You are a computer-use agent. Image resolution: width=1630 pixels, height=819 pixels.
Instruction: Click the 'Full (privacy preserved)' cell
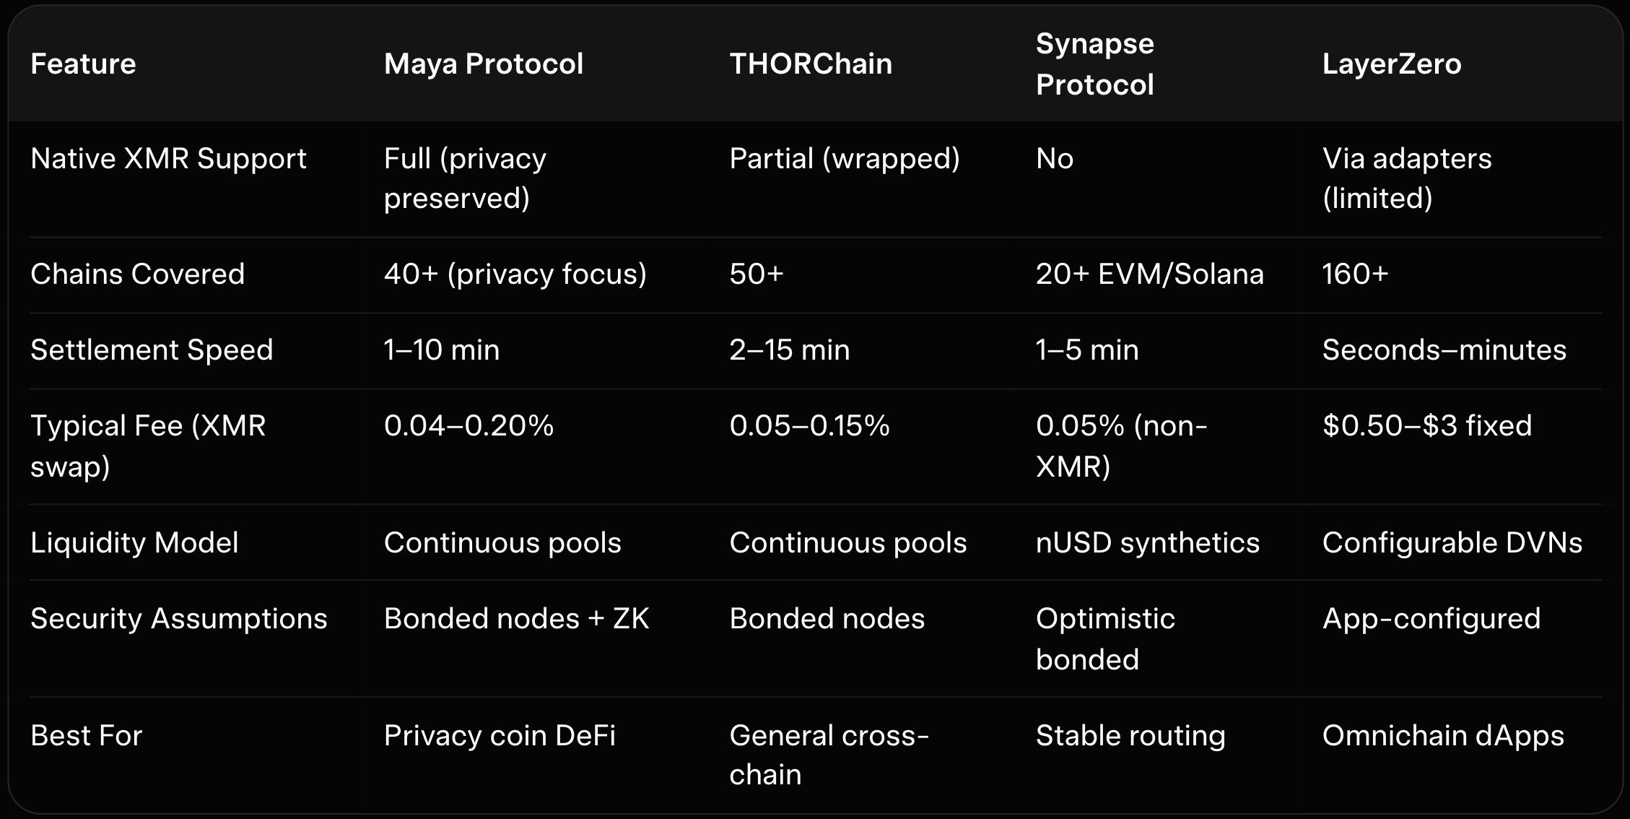[464, 178]
